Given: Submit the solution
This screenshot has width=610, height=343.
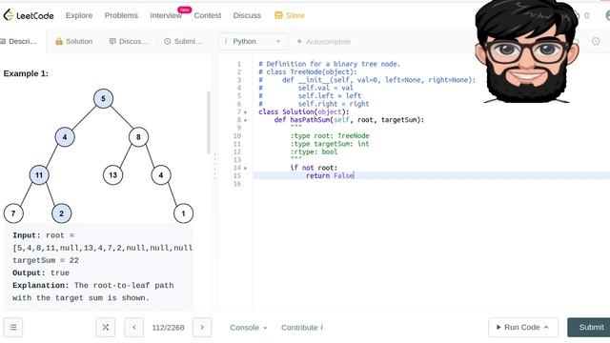Looking at the screenshot, I should tap(589, 328).
